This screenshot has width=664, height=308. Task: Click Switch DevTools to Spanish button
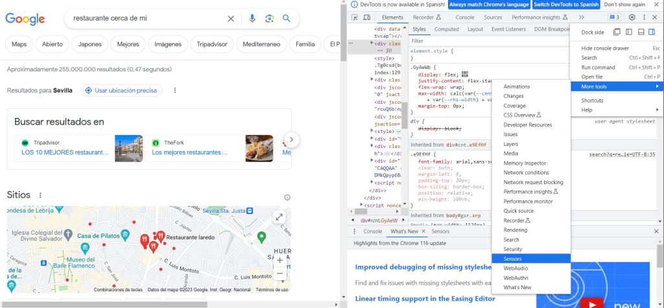pos(565,5)
